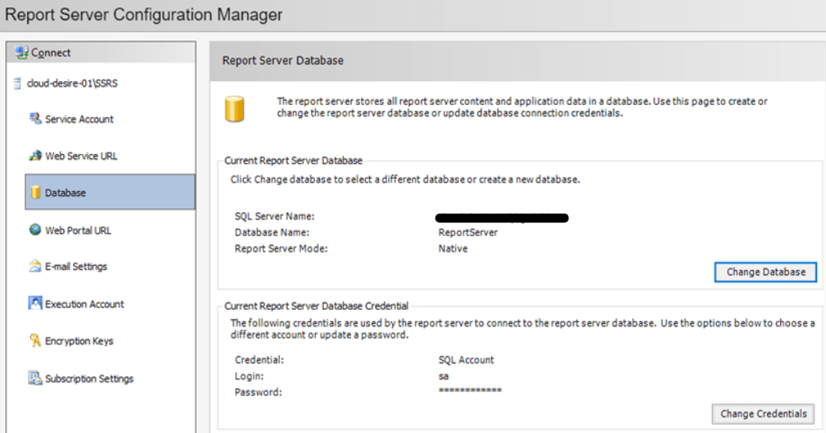
Task: Click the Encryption Keys icon
Action: click(35, 341)
